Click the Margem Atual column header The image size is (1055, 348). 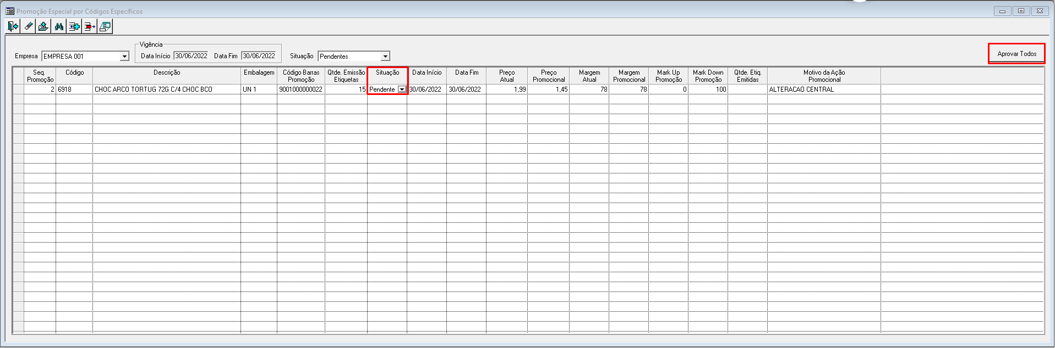589,76
